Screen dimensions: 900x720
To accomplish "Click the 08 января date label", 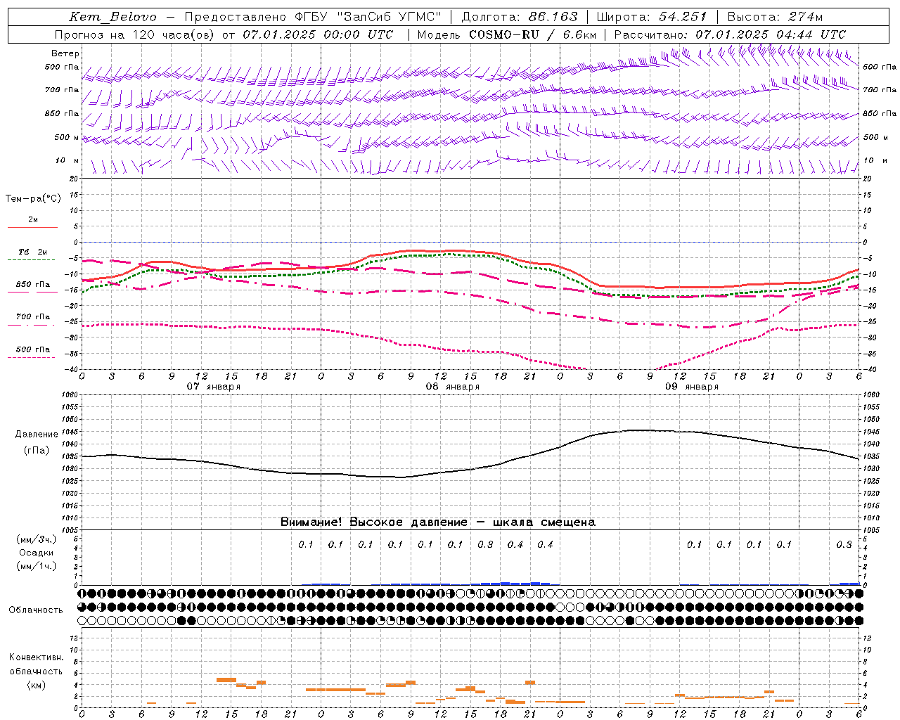I will pyautogui.click(x=452, y=386).
